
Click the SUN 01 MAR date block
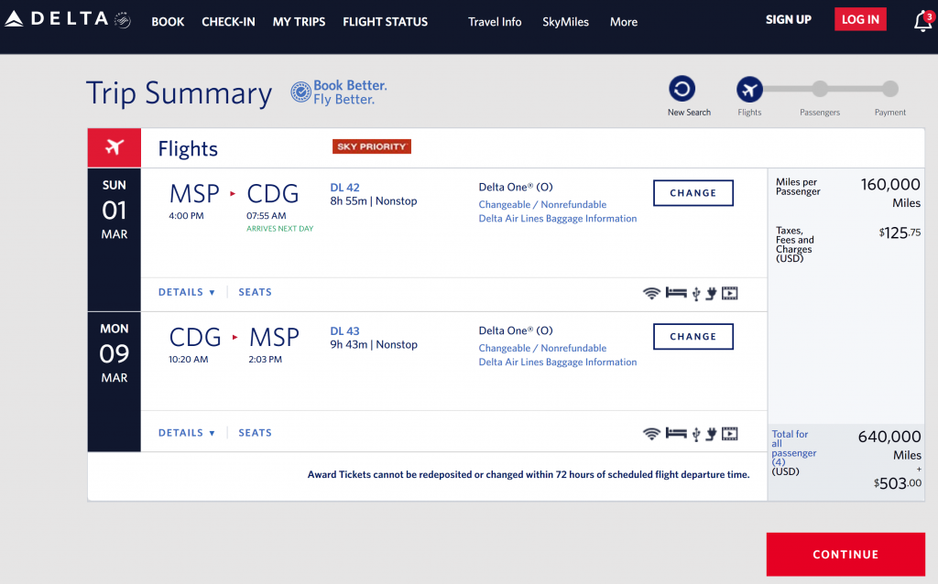115,239
